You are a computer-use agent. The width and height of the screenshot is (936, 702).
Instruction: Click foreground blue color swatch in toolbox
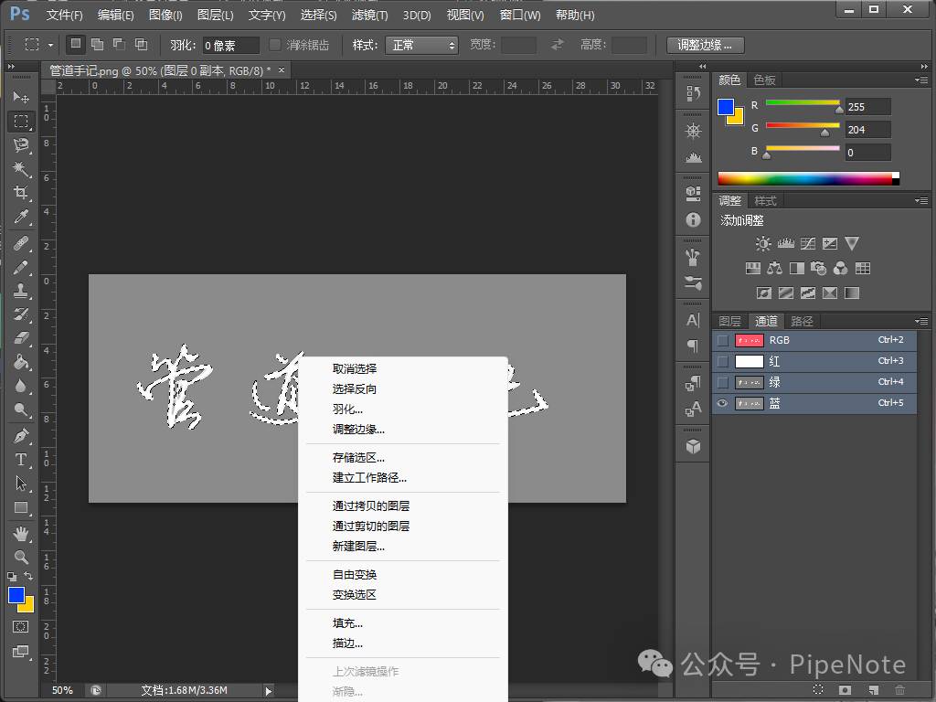16,594
